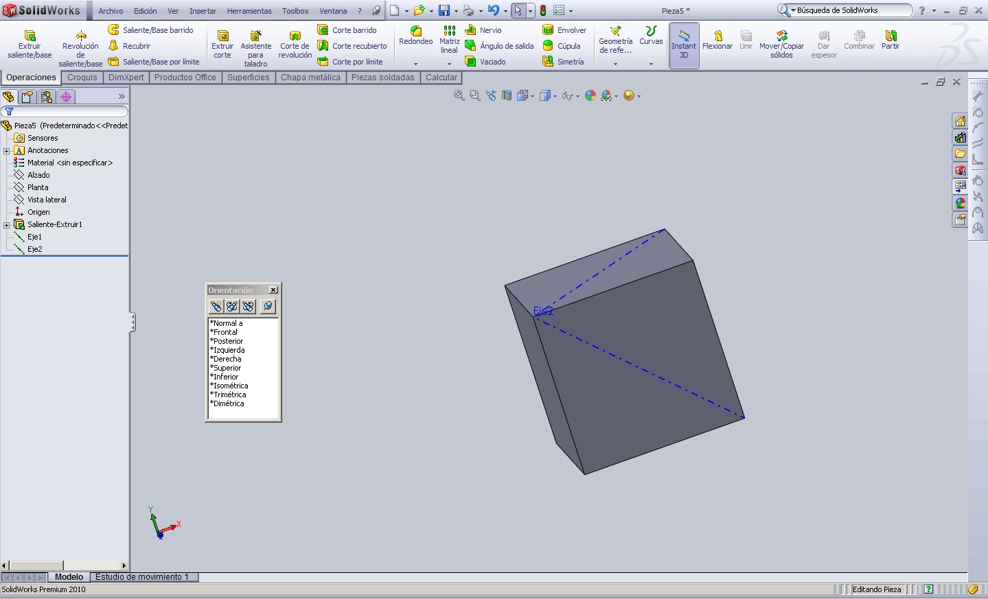Expand the Saliente-Extruir1 feature node

(x=7, y=224)
